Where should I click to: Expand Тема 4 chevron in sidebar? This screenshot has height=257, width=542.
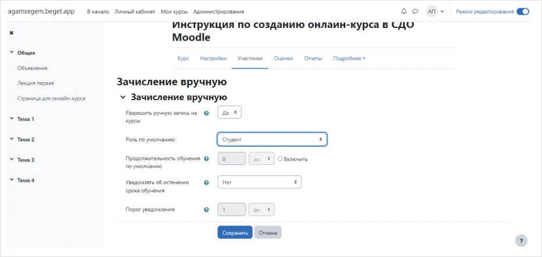(12, 180)
